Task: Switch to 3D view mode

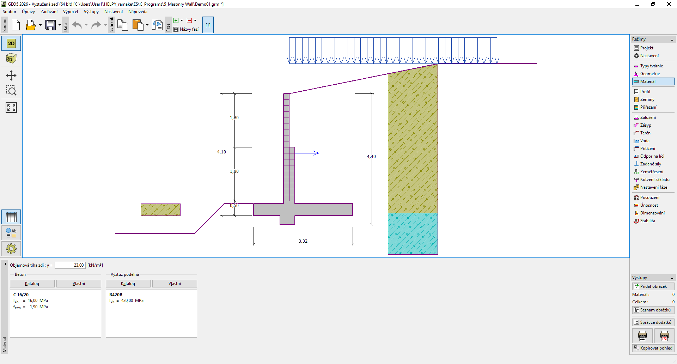Action: click(x=11, y=59)
